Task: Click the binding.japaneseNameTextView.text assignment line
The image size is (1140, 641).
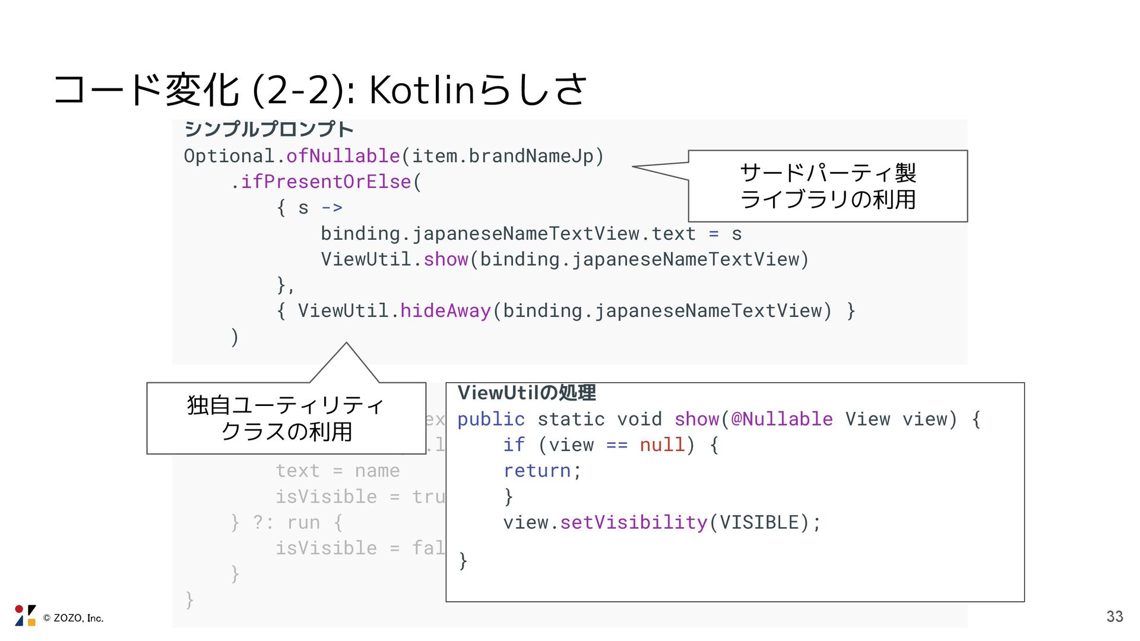Action: click(531, 234)
